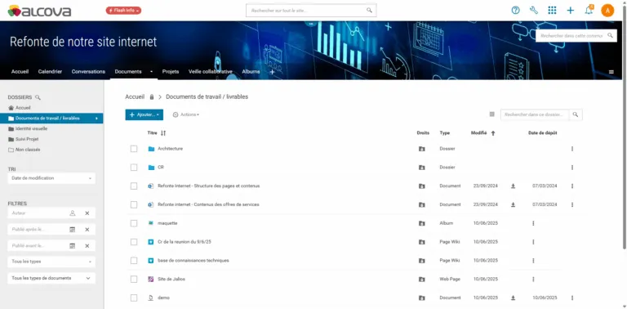Screen dimensions: 627x309
Task: Click the lock icon next to Accueil breadcrumb
Action: click(152, 96)
